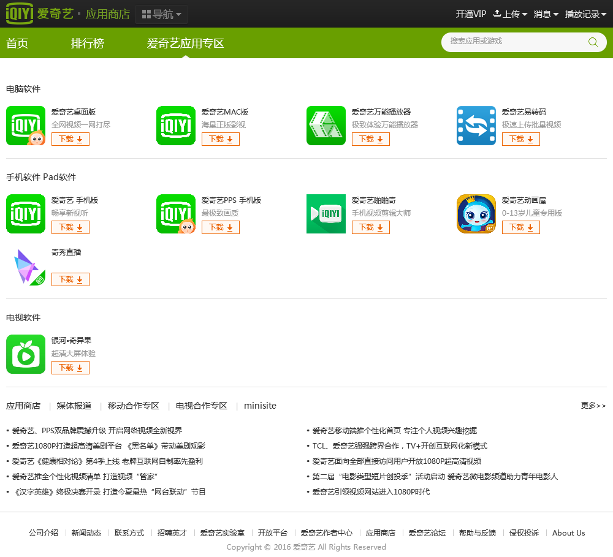613x557 pixels.
Task: Expand the 播放记录 dropdown
Action: point(585,14)
